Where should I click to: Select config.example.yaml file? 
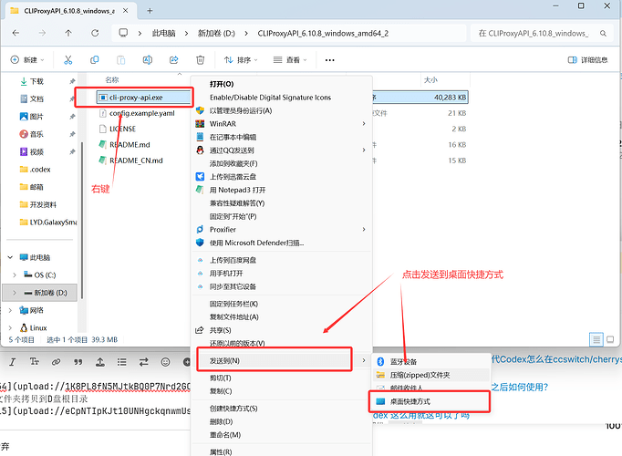point(137,113)
